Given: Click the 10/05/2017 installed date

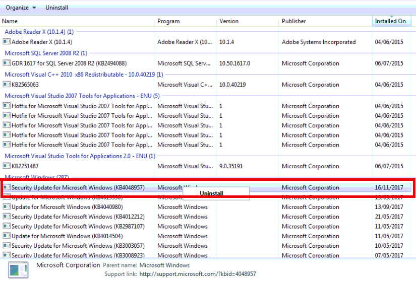Looking at the screenshot, I should (389, 246).
